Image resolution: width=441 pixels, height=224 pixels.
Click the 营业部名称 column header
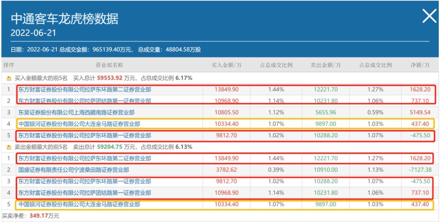110,65
